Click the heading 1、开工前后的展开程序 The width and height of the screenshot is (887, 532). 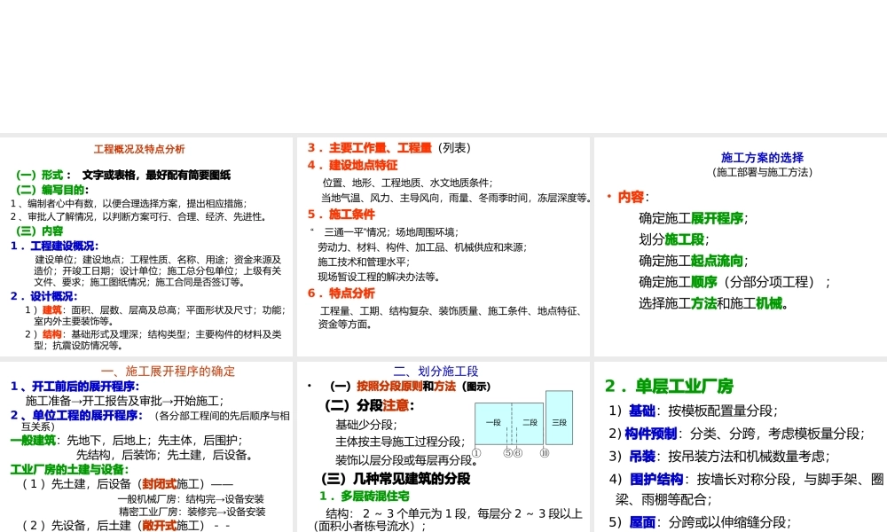[x=75, y=386]
